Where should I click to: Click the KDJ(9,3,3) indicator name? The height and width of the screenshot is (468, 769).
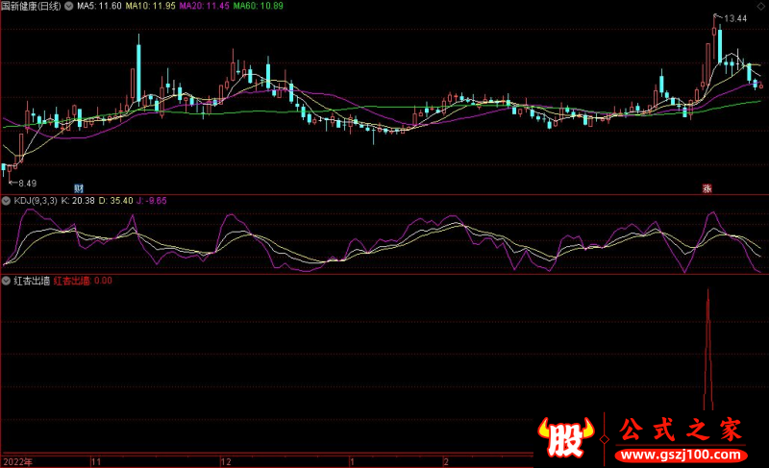tap(35, 201)
